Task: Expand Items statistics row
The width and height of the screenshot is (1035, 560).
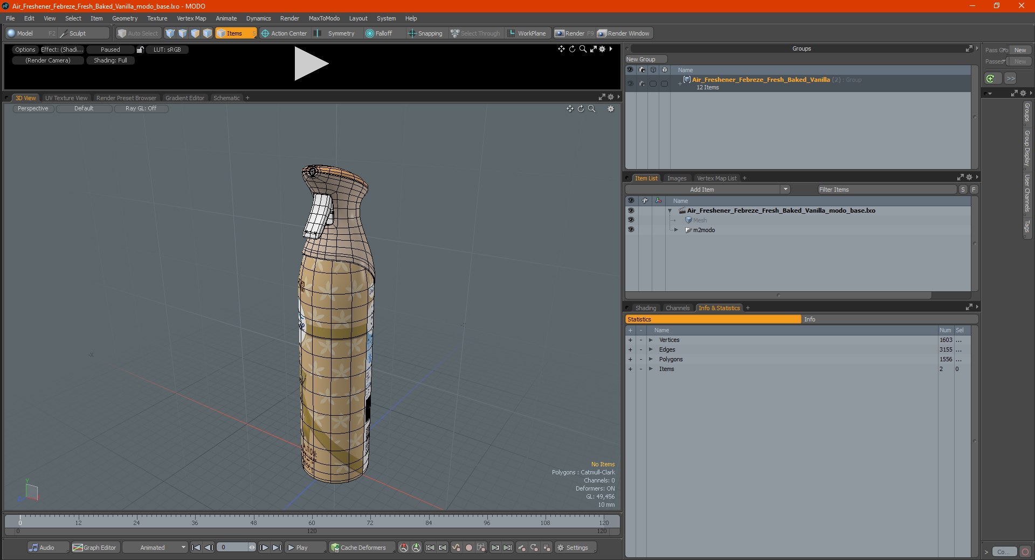Action: 651,369
